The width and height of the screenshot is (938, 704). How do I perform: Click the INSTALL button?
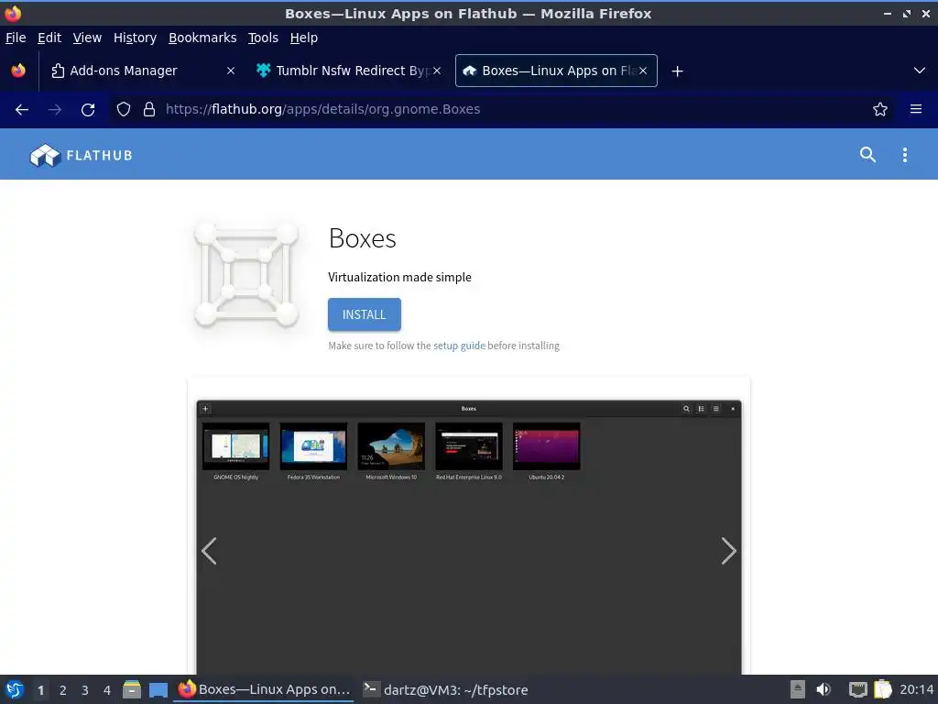(x=365, y=314)
